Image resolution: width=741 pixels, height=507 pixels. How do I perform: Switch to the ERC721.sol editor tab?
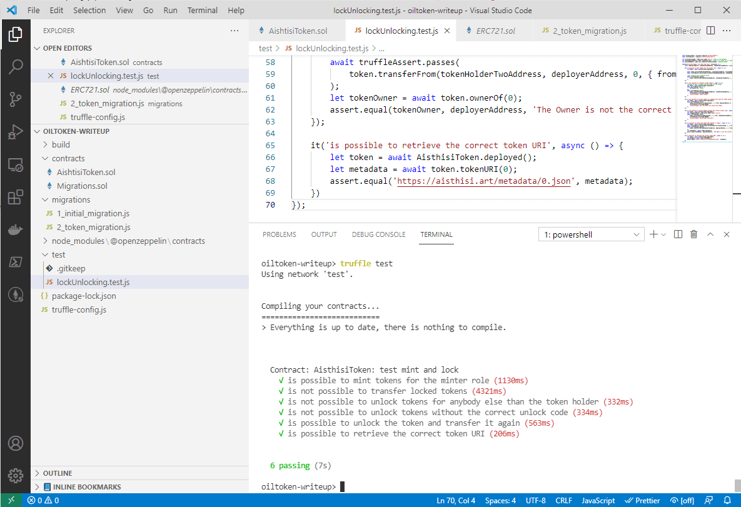pyautogui.click(x=495, y=31)
